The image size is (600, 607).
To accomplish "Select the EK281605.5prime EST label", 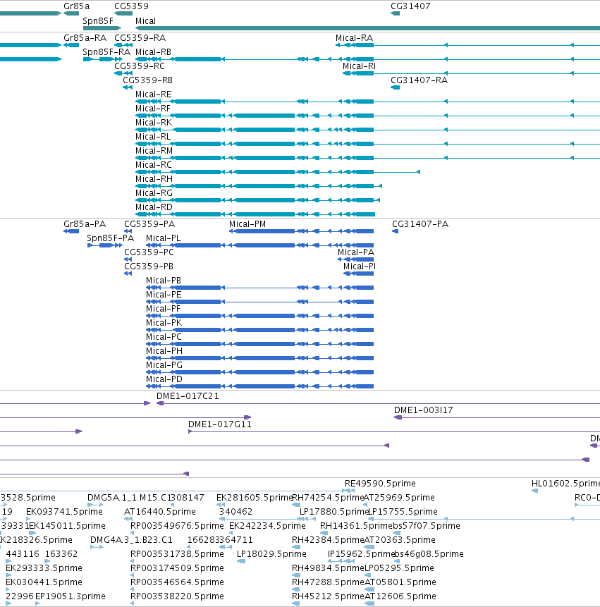I will click(254, 498).
